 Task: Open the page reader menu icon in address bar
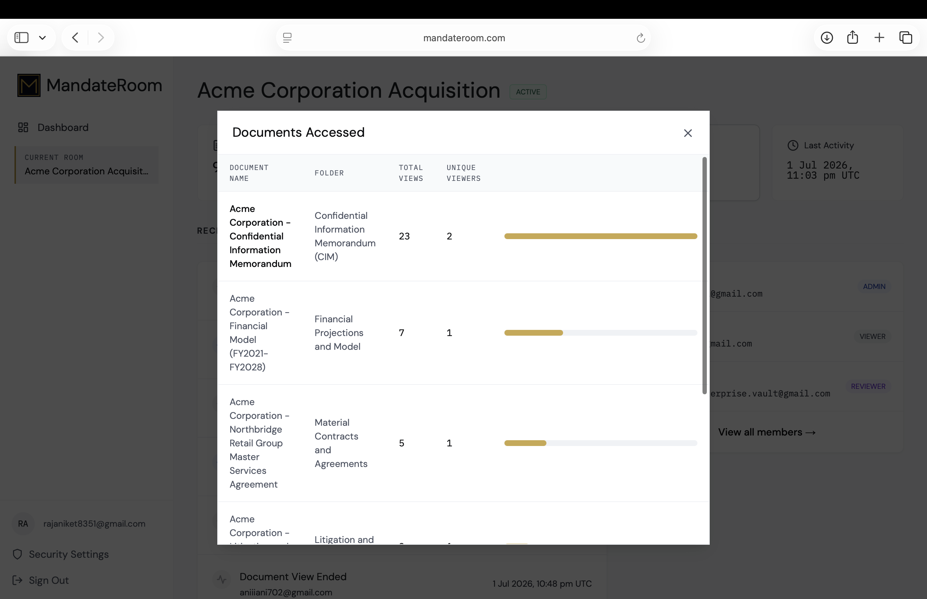tap(287, 38)
